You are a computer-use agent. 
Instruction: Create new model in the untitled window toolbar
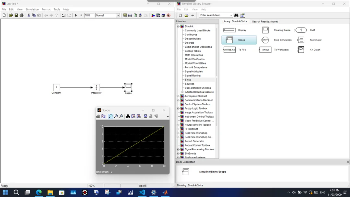click(4, 15)
